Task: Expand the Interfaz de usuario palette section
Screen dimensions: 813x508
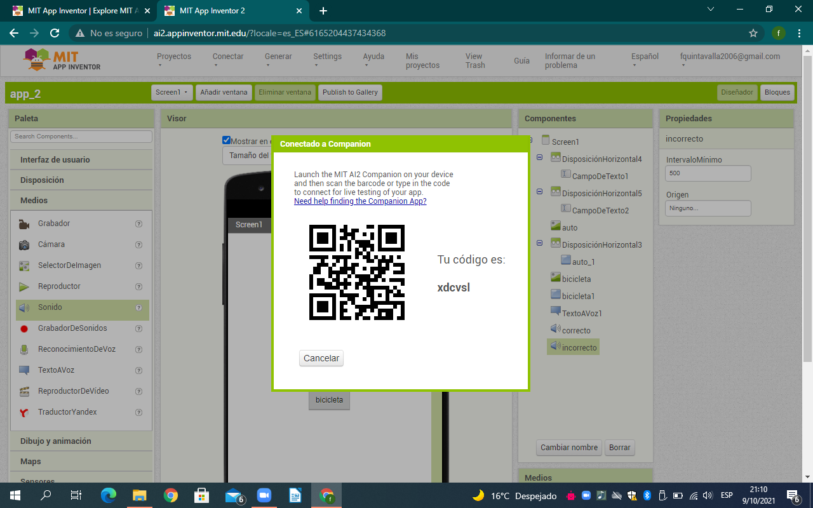Action: pos(81,160)
